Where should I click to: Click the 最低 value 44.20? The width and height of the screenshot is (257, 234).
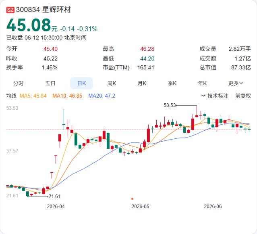coord(147,58)
